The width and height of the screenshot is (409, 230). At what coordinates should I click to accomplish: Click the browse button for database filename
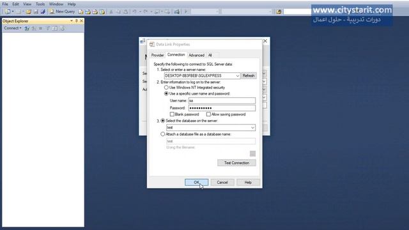pyautogui.click(x=252, y=153)
